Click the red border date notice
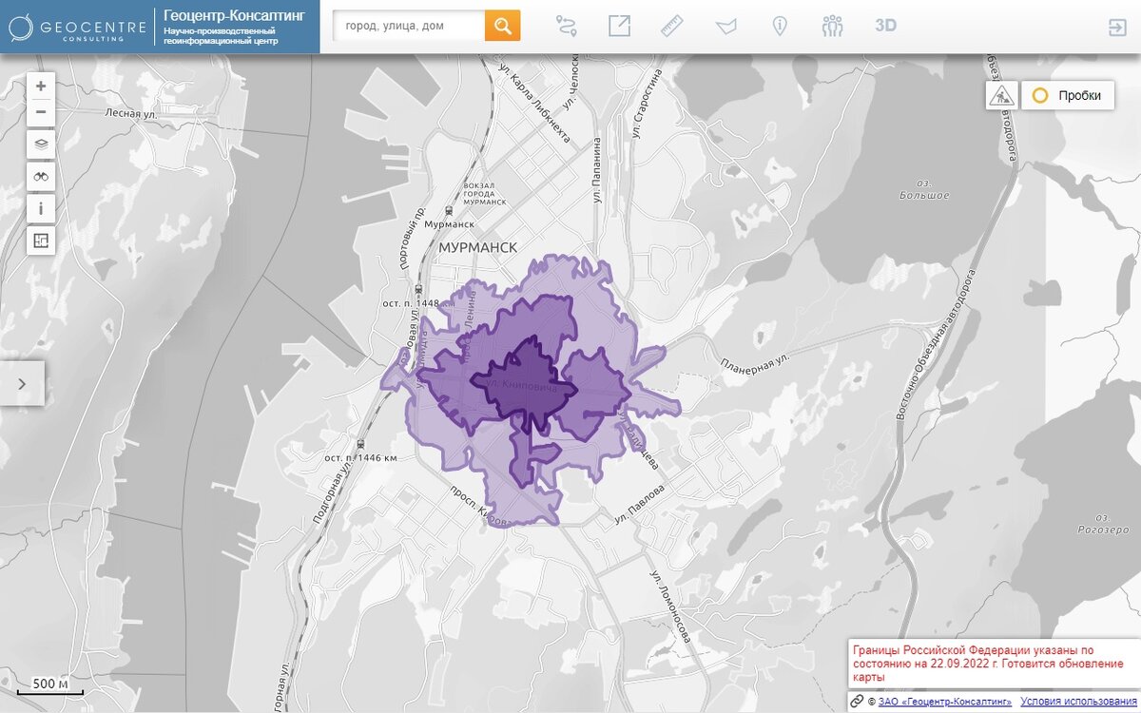Image resolution: width=1141 pixels, height=713 pixels. 989,664
